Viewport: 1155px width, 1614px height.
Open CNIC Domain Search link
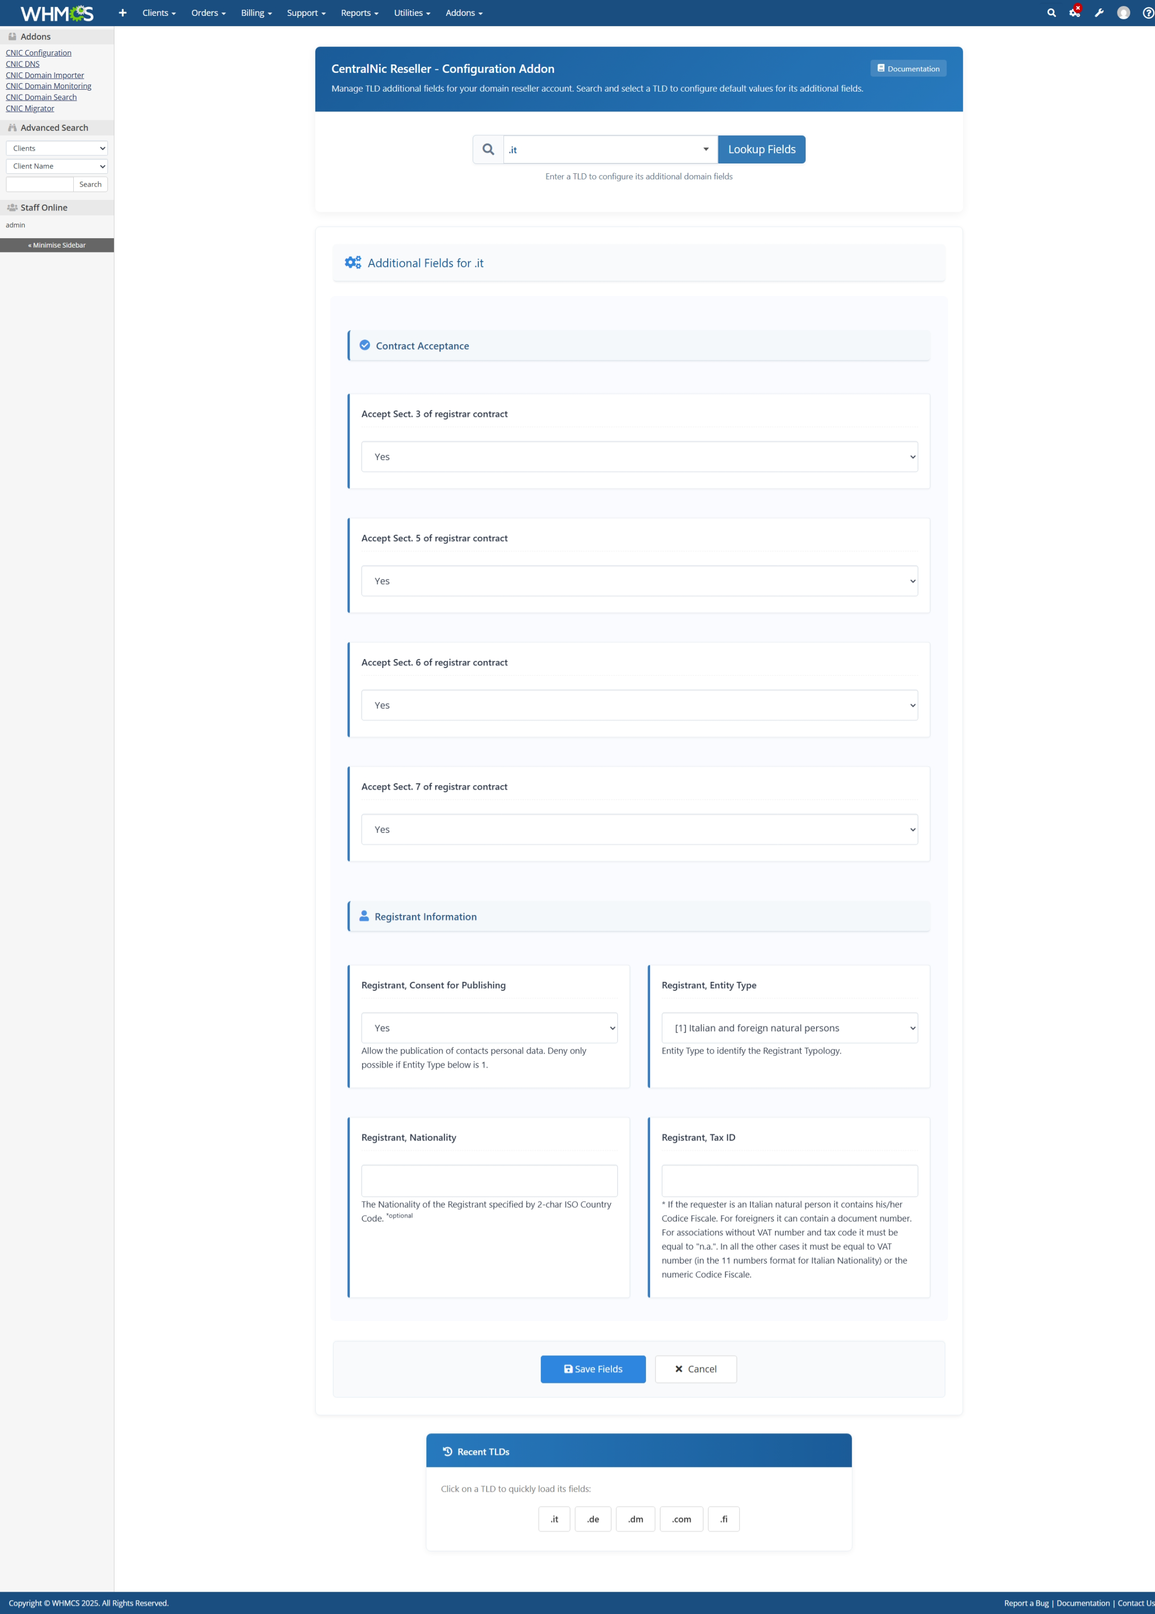pos(41,98)
